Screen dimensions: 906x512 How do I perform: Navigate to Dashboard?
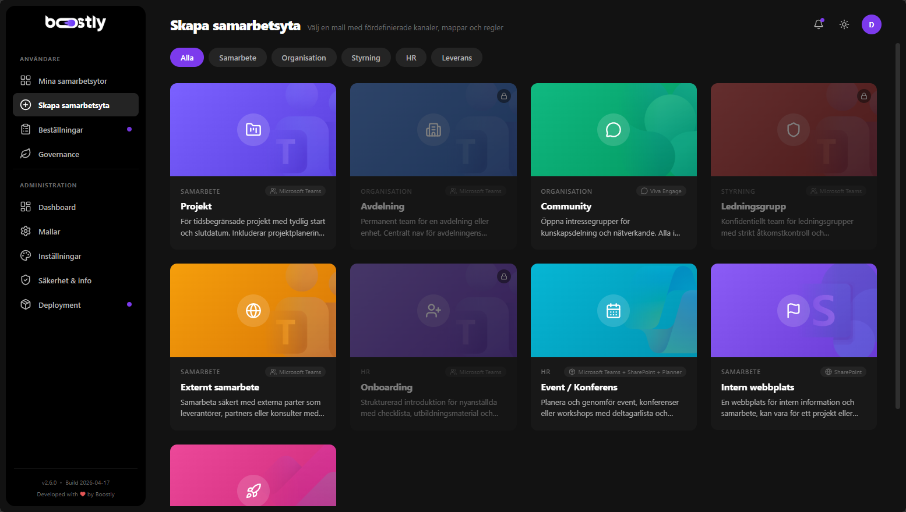coord(76,207)
